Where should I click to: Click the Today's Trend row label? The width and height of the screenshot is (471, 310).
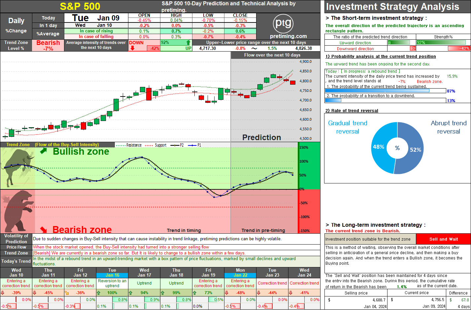tap(16, 261)
